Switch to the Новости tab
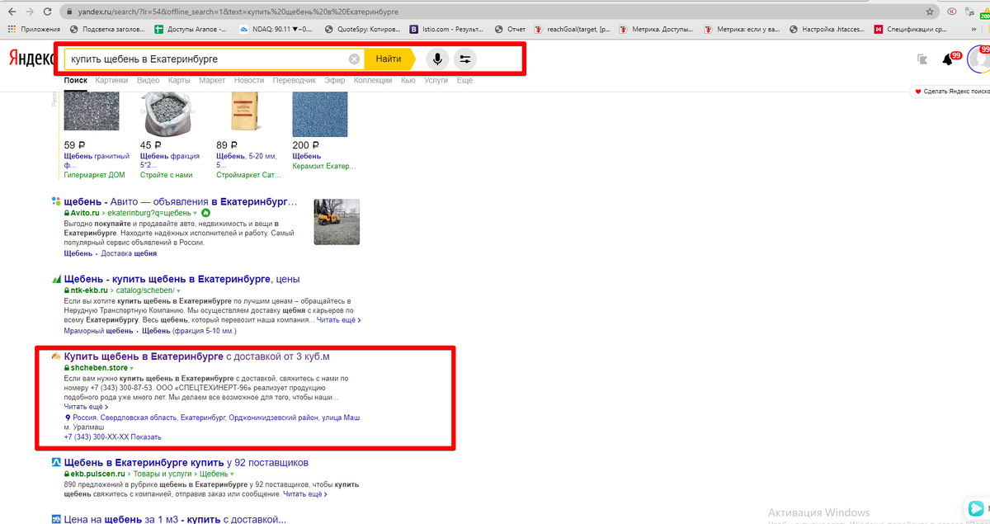The height and width of the screenshot is (524, 990). (249, 81)
